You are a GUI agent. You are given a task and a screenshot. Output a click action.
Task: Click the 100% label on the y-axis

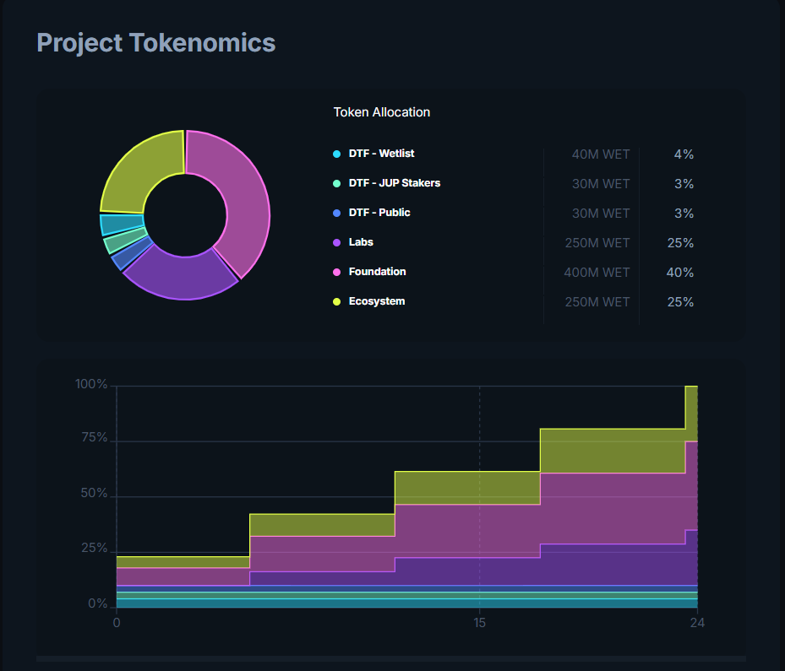pos(91,385)
